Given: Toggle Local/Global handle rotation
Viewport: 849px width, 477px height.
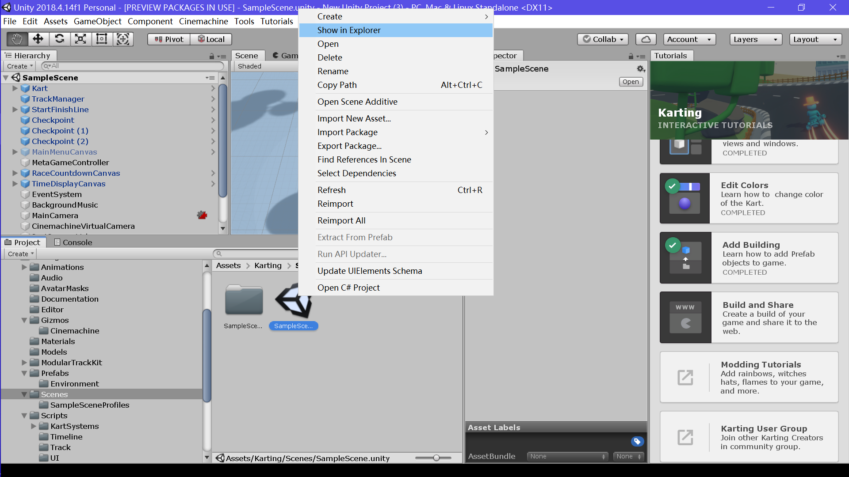Looking at the screenshot, I should (x=211, y=39).
